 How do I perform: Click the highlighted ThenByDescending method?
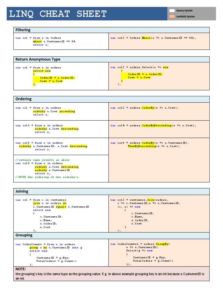[x=142, y=146]
